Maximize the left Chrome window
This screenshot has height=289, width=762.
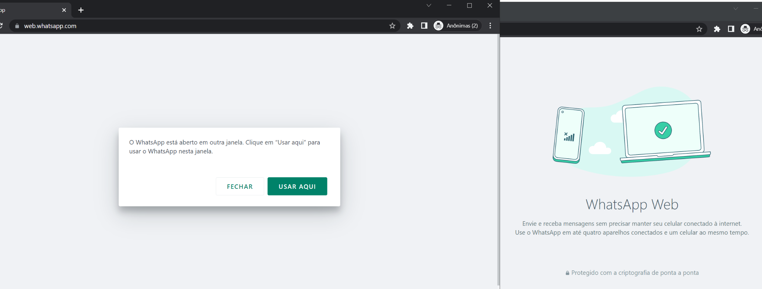click(470, 5)
